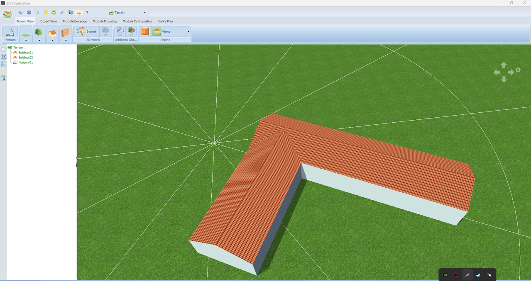Screen dimensions: 531x281
Task: Click the N north indicator in compass
Action: [518, 70]
